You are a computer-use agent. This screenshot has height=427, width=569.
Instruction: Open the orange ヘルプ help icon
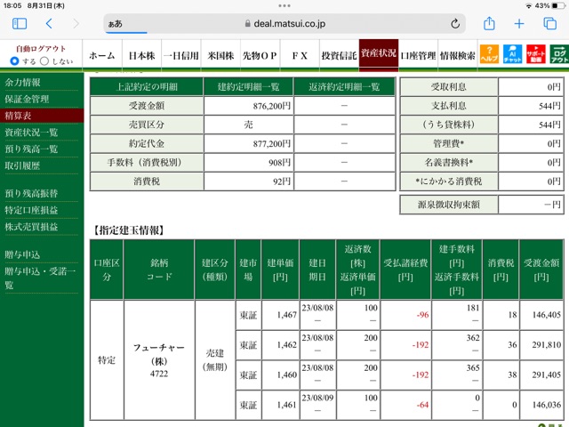tap(489, 54)
